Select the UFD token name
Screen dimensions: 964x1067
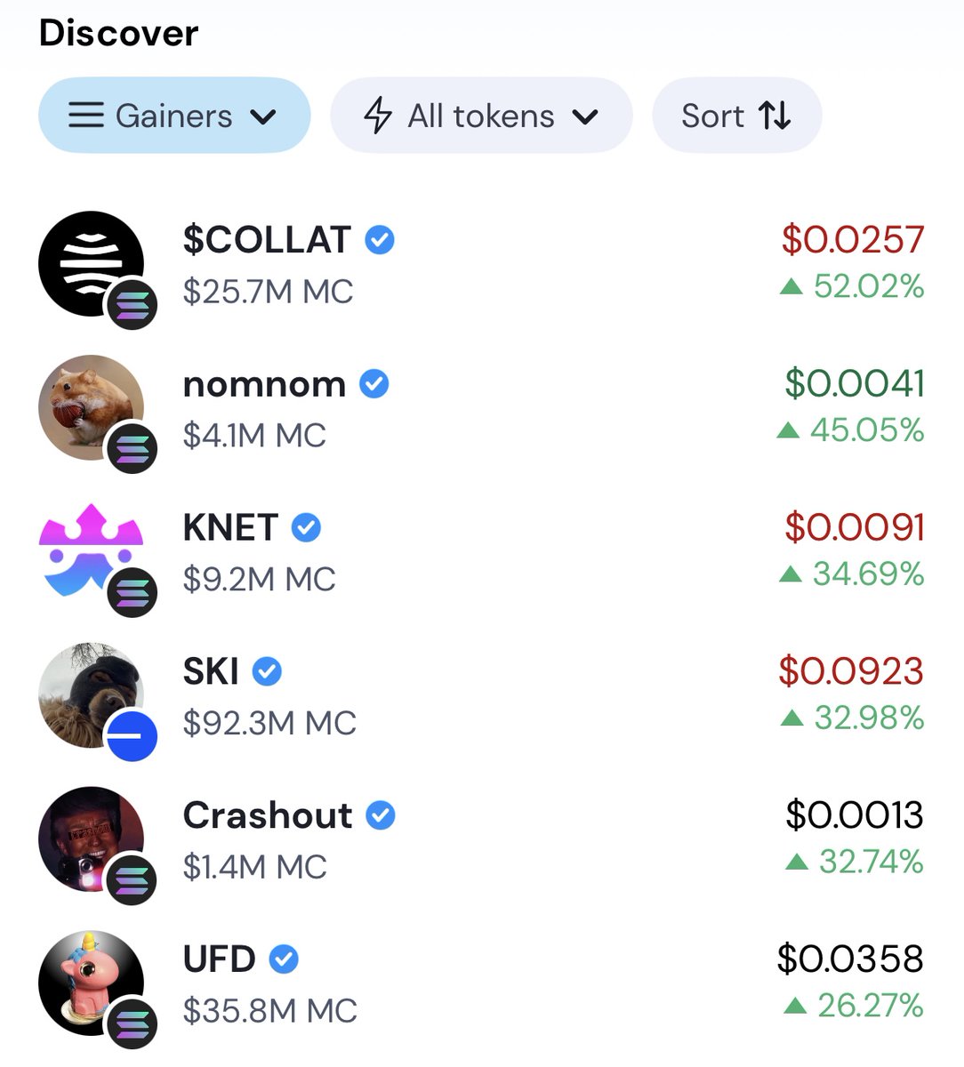(x=219, y=959)
